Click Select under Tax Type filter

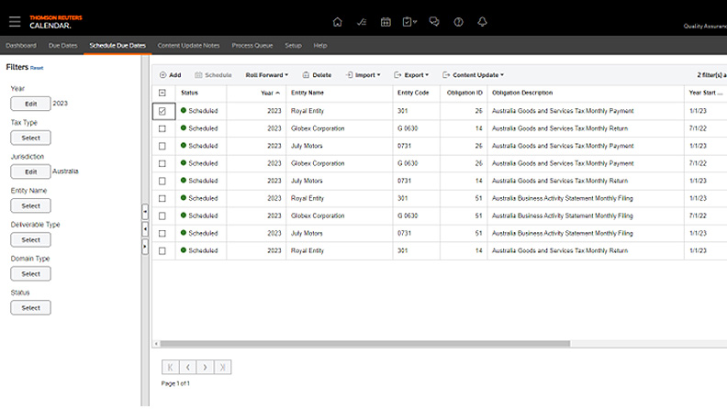point(30,138)
